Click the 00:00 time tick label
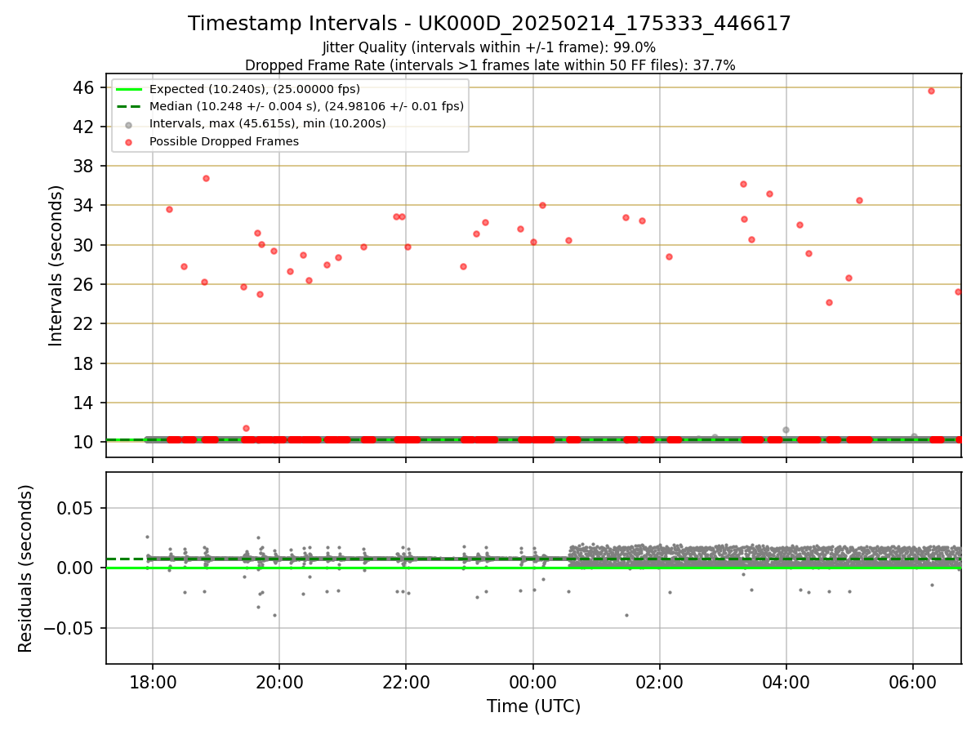 click(532, 681)
